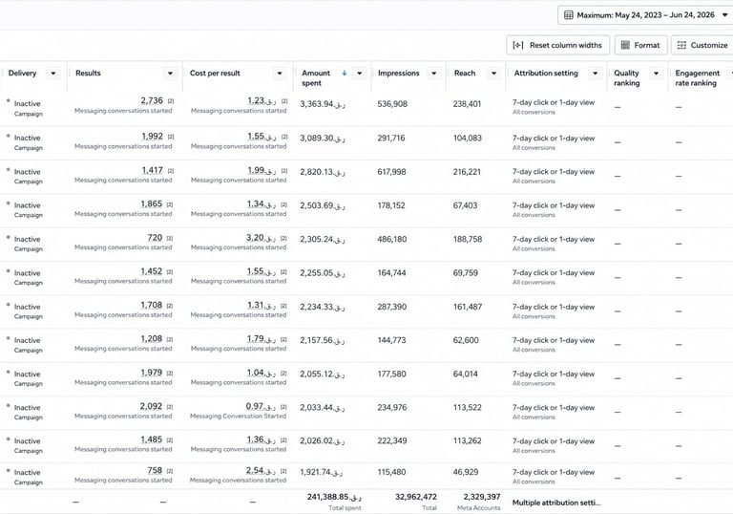Open Amount spent column dropdown arrow
Image resolution: width=733 pixels, height=514 pixels.
point(359,74)
